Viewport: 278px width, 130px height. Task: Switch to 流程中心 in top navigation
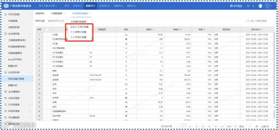[118, 6]
